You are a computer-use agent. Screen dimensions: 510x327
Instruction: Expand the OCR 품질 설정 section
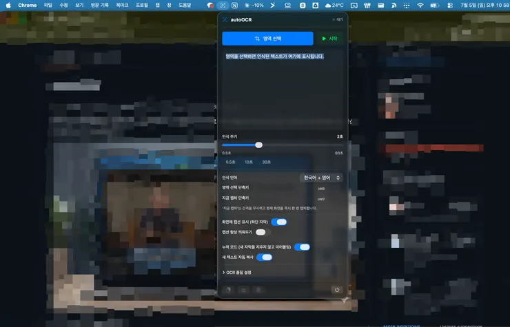(x=236, y=273)
